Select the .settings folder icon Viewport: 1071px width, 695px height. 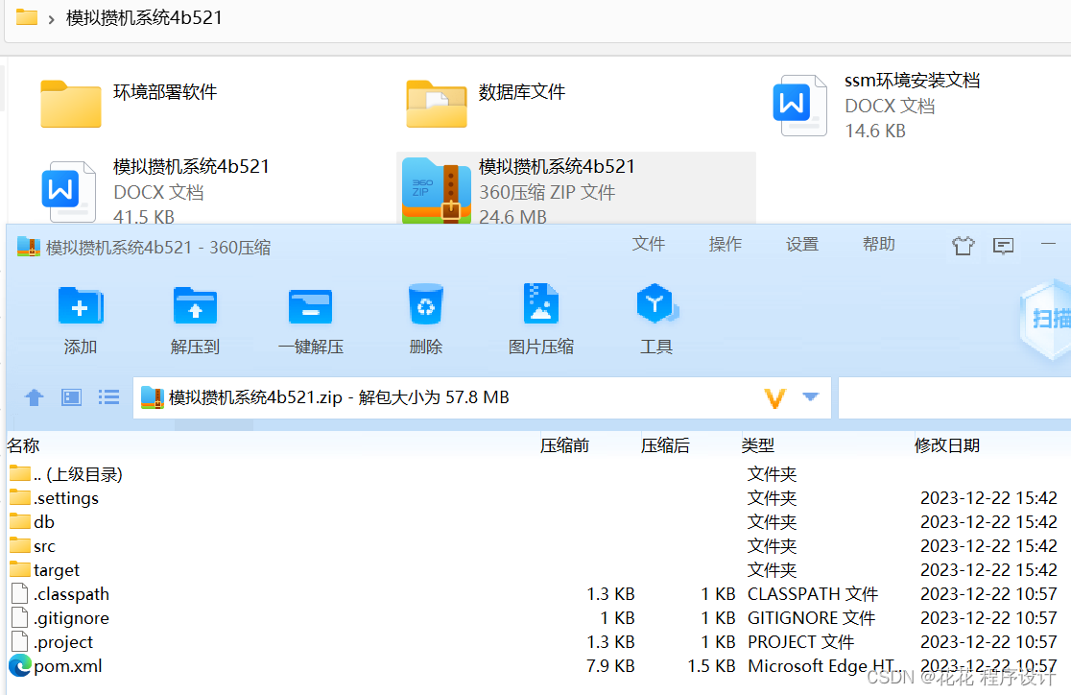[x=20, y=497]
